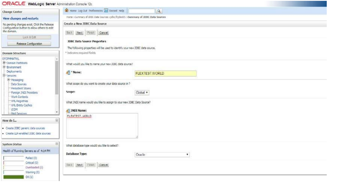346x185 pixels.
Task: Click the OK (1) health status
Action: 29,177
